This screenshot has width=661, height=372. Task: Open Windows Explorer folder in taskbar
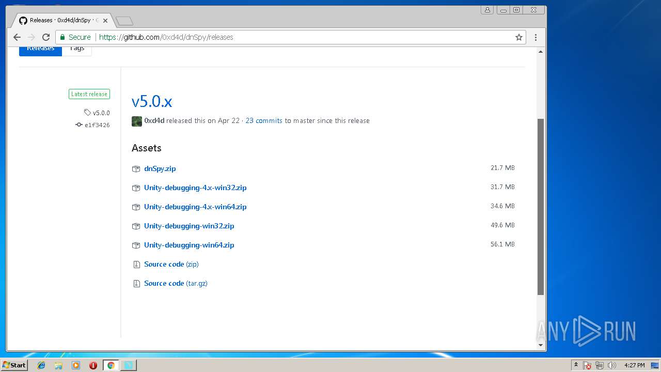[58, 365]
